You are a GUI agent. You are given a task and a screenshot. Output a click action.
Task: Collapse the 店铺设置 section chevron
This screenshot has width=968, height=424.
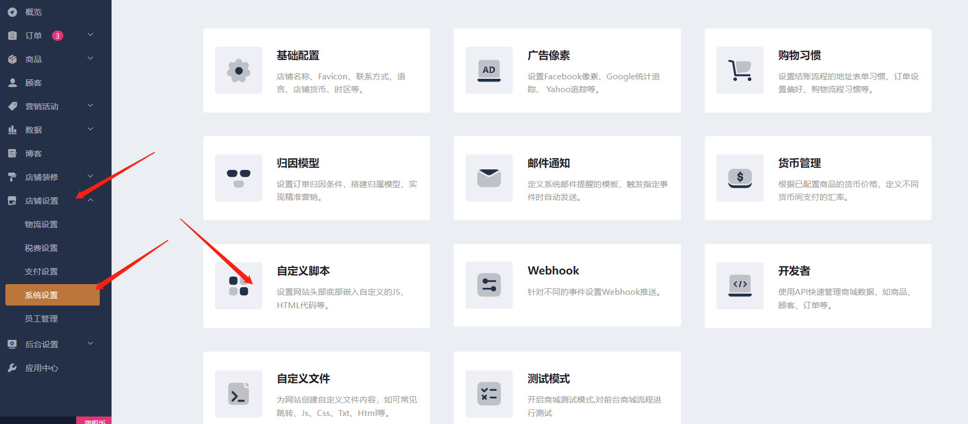[90, 200]
